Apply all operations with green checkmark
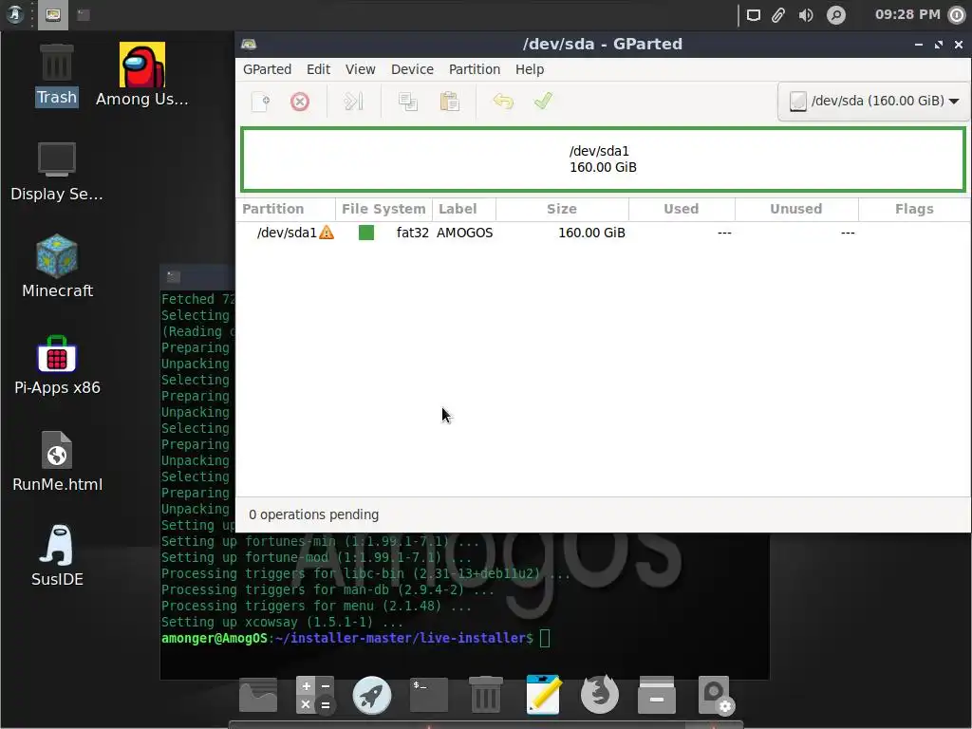The height and width of the screenshot is (729, 972). [543, 101]
